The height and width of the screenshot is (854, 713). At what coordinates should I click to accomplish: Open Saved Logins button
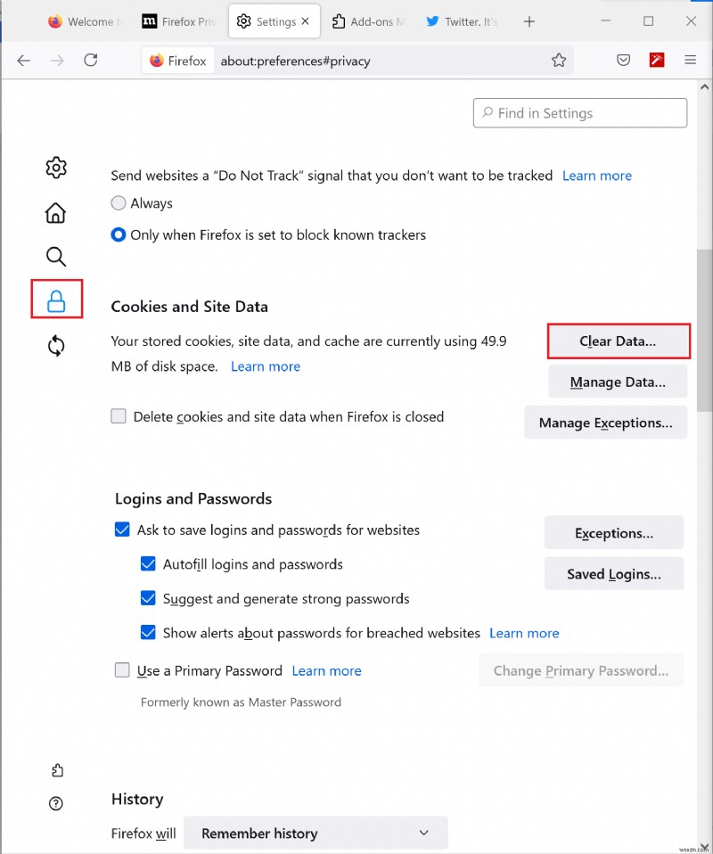coord(614,574)
